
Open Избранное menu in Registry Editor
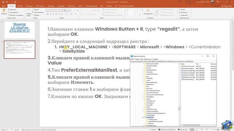[x=148, y=59]
